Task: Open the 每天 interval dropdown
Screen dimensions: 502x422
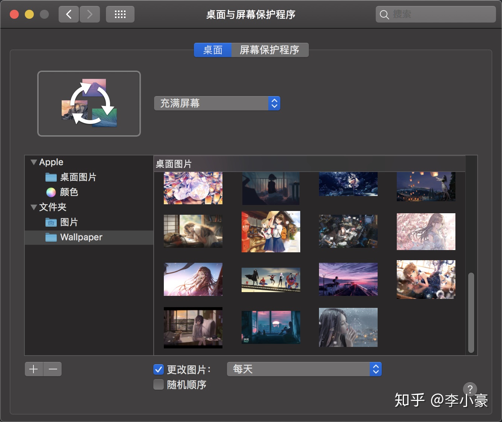Action: tap(304, 369)
